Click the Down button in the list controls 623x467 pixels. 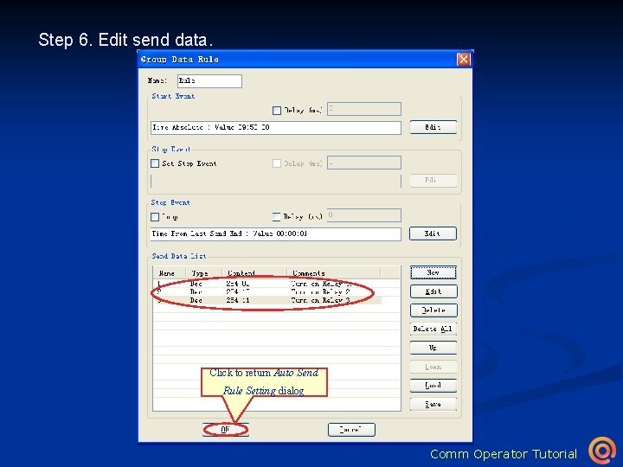434,367
